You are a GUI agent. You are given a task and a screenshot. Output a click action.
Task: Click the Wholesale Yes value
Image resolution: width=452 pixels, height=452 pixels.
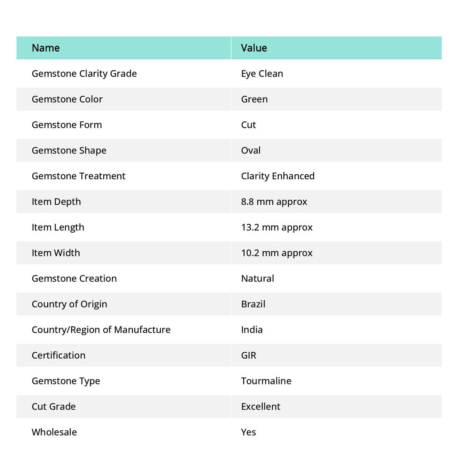(x=249, y=432)
